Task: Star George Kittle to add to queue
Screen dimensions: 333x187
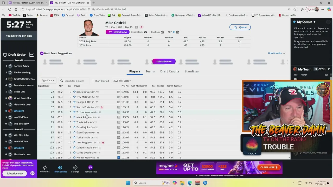Action: [x=74, y=102]
